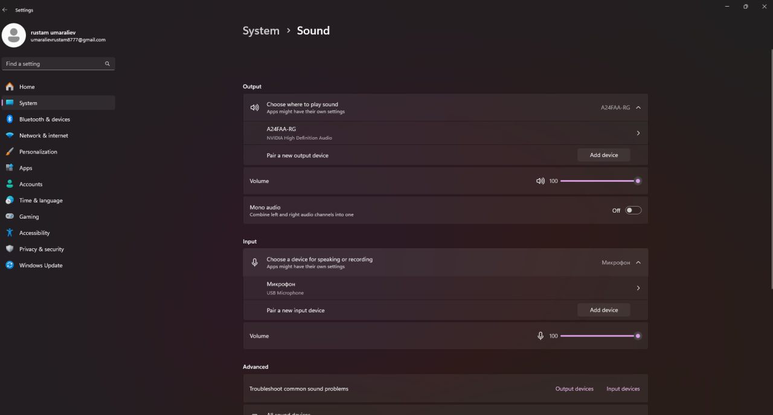Collapse the input device list chevron
Image resolution: width=773 pixels, height=415 pixels.
point(638,262)
